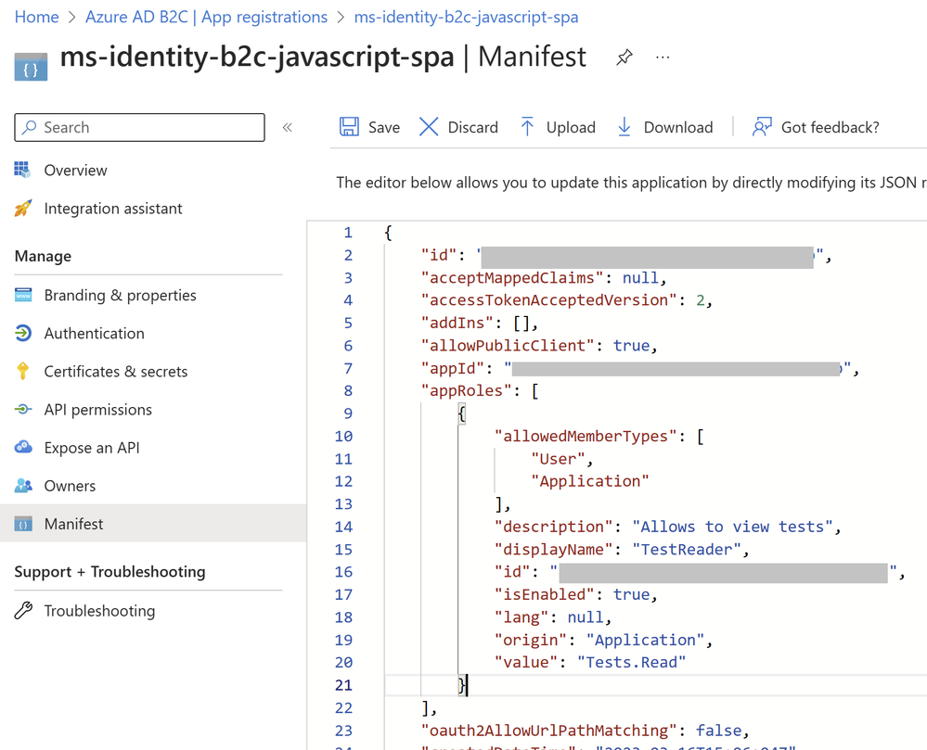Pin the Manifest blade with pin icon
Image resolution: width=927 pixels, height=750 pixels.
(x=624, y=57)
